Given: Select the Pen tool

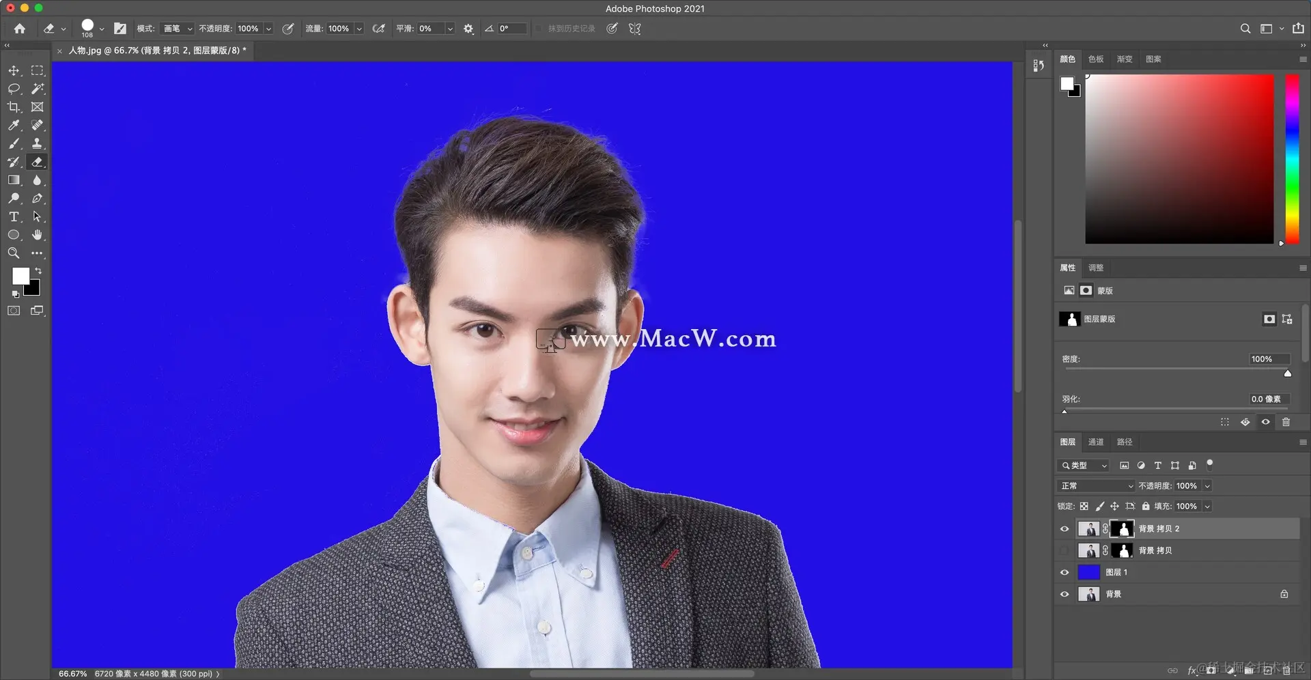Looking at the screenshot, I should (x=37, y=198).
